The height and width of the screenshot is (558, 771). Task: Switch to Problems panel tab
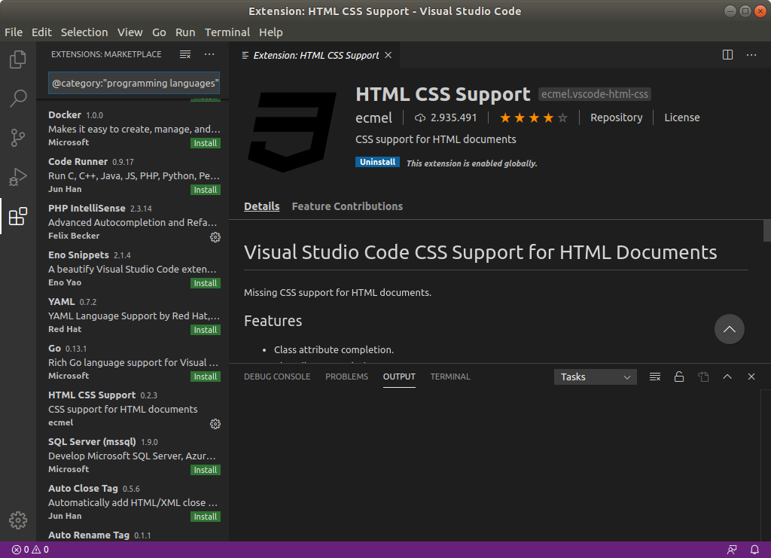[346, 377]
